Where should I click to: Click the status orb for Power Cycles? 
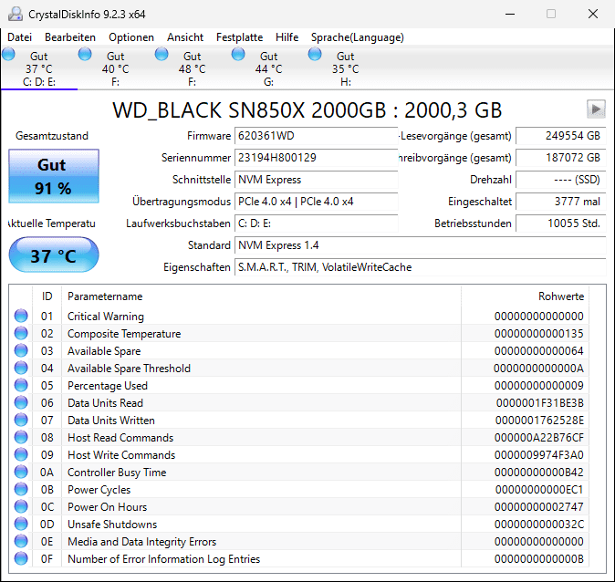[x=21, y=489]
